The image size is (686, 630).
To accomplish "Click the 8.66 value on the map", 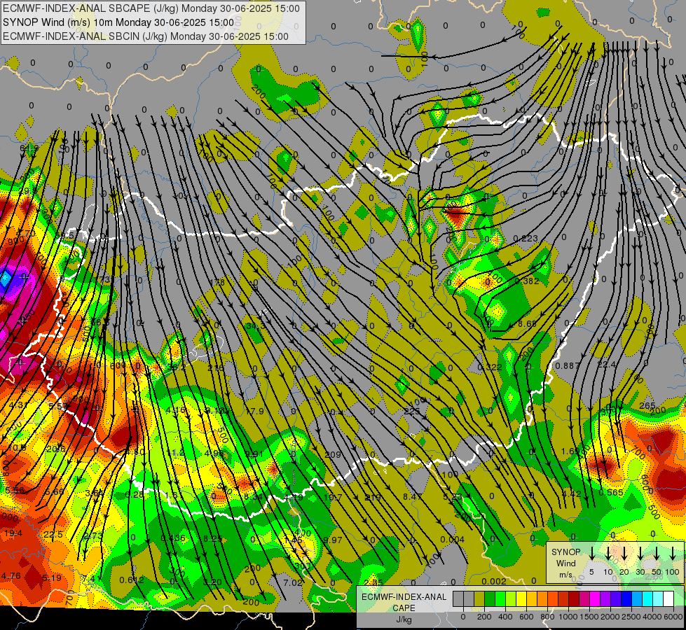I will tap(527, 323).
